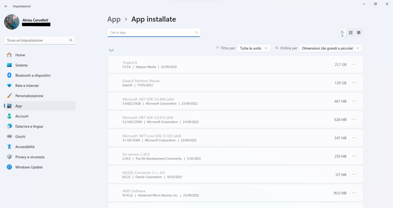The width and height of the screenshot is (393, 208).
Task: Click the App breadcrumb link
Action: pos(114,19)
